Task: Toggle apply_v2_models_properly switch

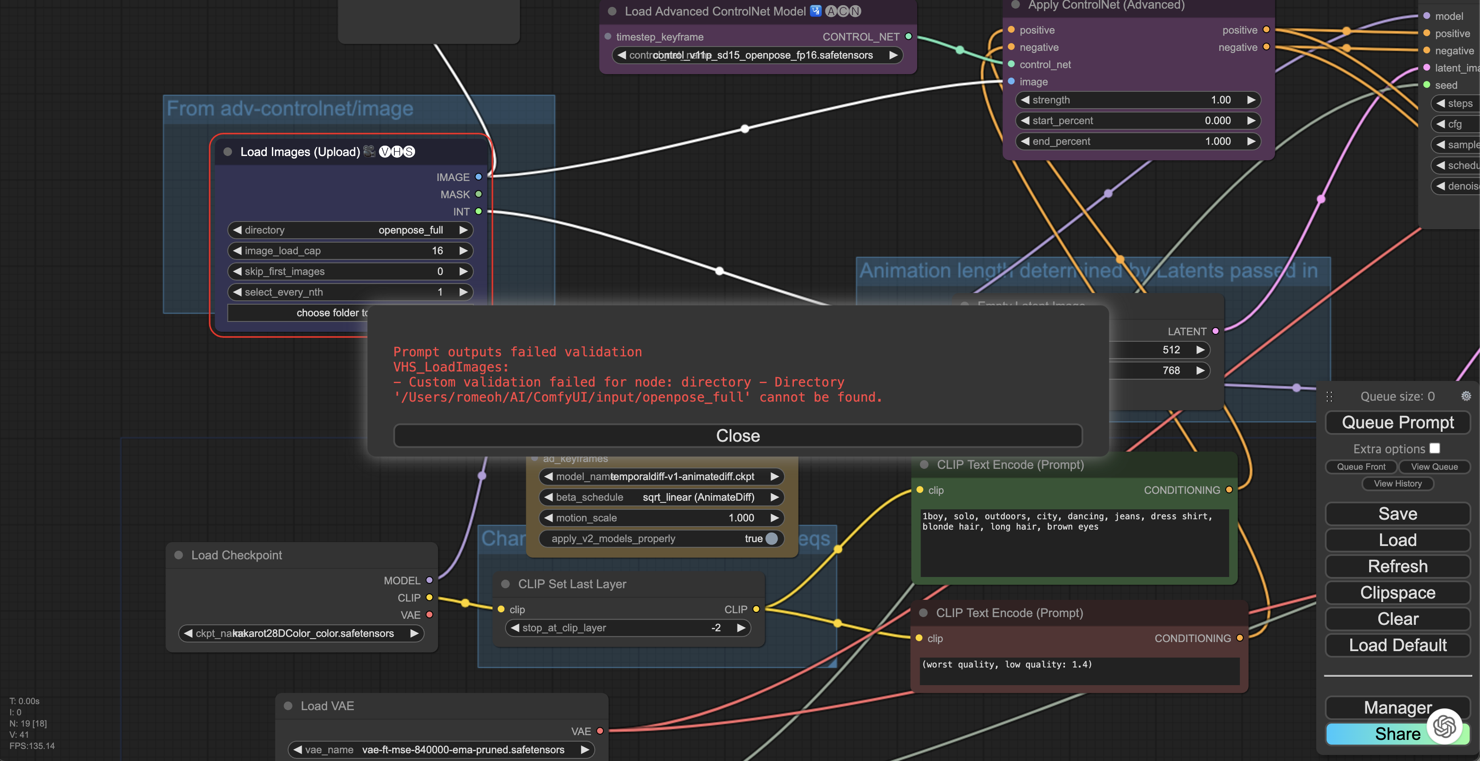Action: click(771, 538)
